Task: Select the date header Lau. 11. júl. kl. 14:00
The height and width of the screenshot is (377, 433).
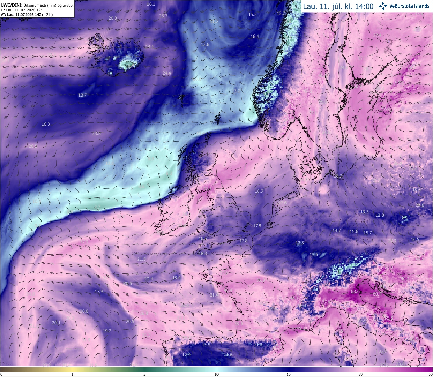Action: click(338, 6)
